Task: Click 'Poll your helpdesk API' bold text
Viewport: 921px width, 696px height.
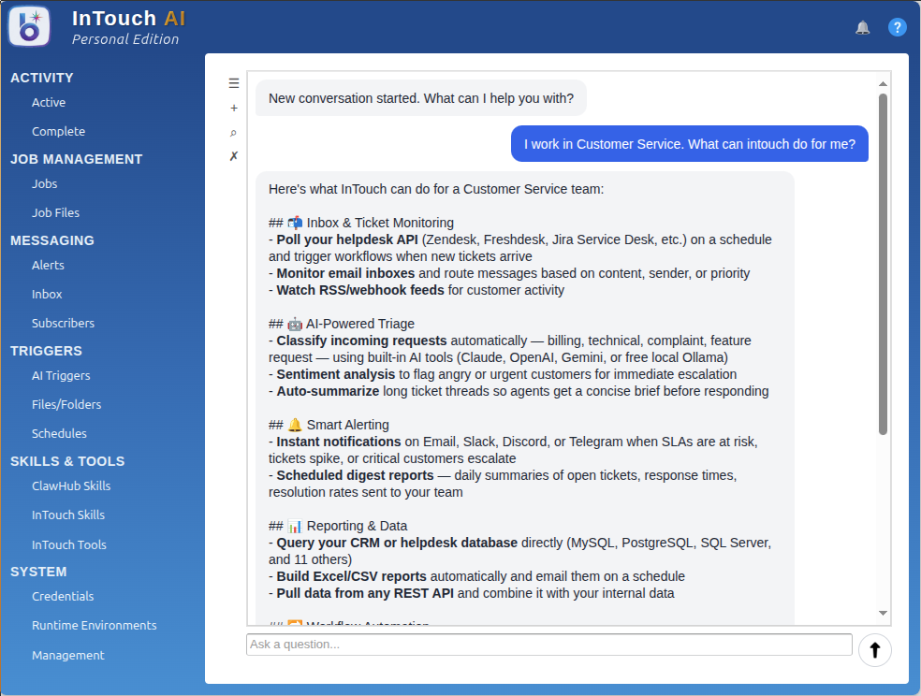Action: pos(347,239)
